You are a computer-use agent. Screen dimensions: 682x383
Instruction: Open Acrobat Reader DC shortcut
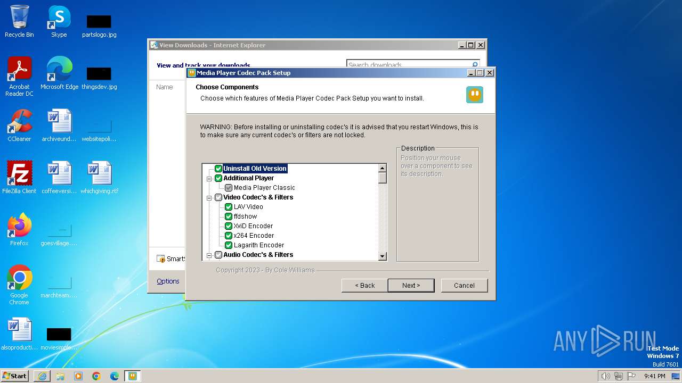19,77
